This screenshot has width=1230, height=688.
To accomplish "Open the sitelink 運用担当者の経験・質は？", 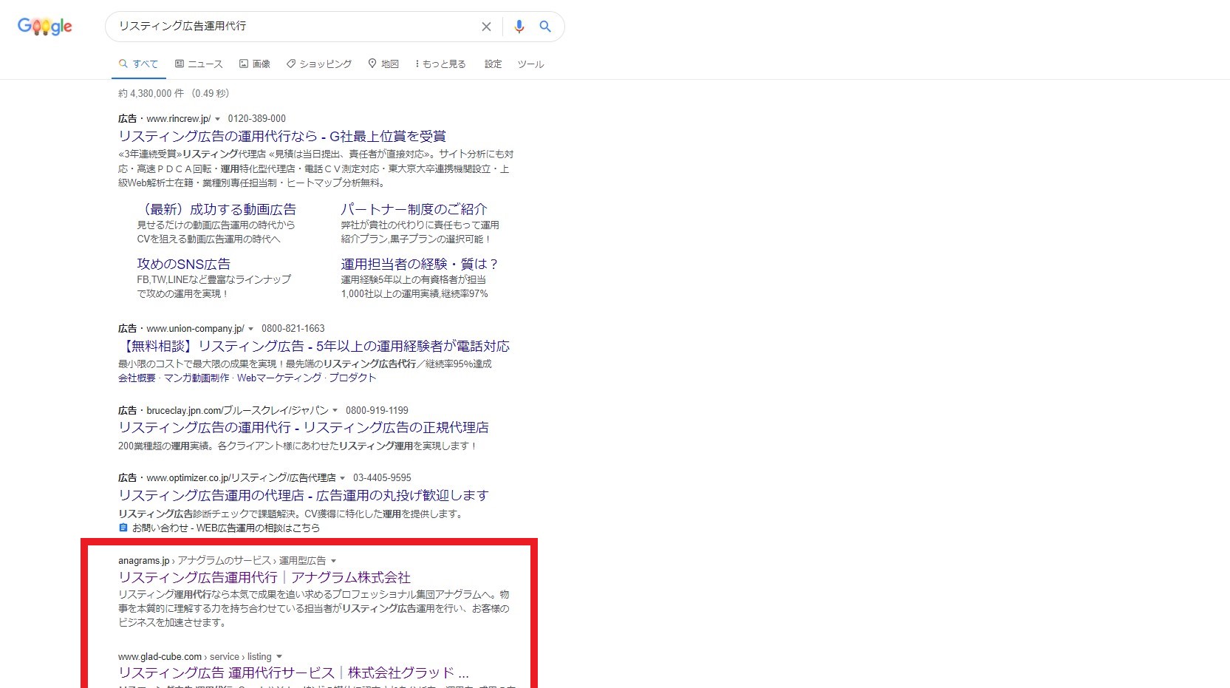I will tap(420, 264).
